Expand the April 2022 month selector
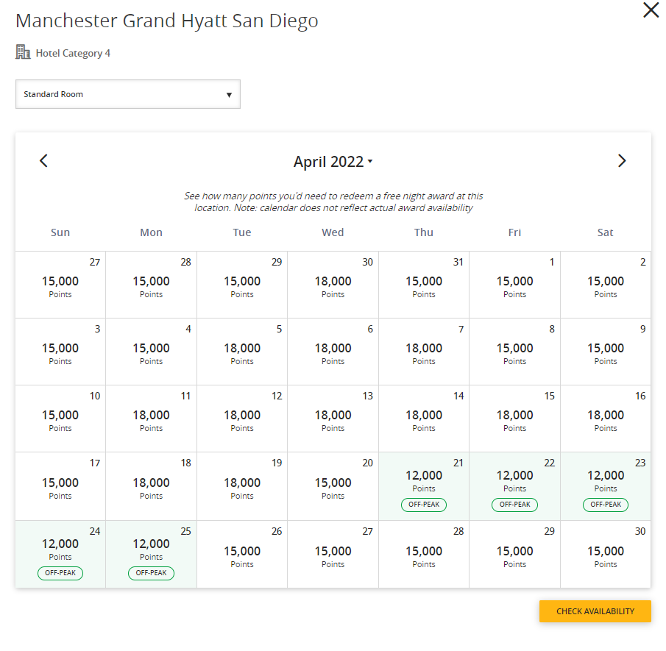The width and height of the screenshot is (666, 651). point(333,162)
